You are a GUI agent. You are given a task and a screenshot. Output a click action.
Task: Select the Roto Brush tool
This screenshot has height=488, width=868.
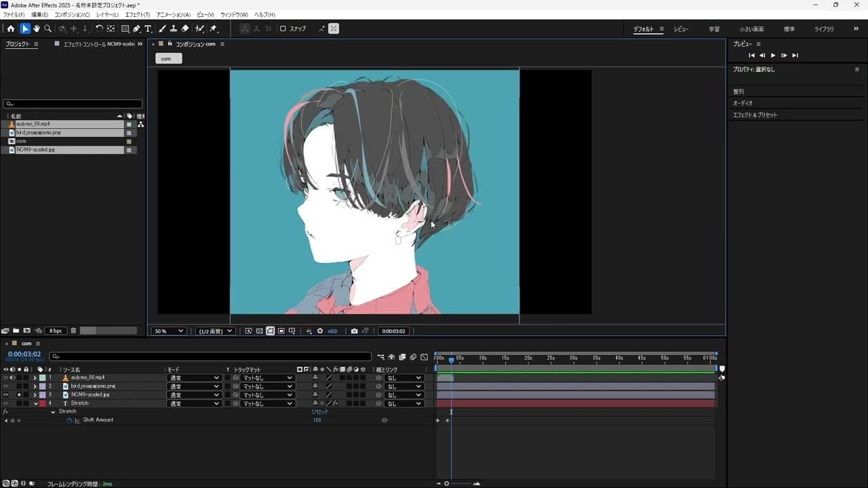(199, 28)
